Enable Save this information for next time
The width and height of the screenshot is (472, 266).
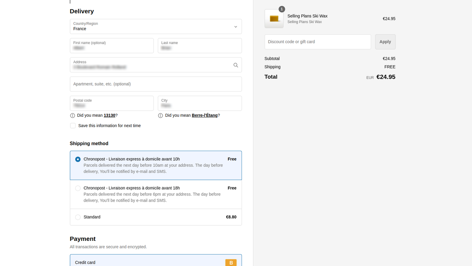(73, 125)
